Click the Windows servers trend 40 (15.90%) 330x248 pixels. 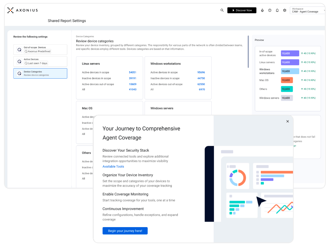308,98
